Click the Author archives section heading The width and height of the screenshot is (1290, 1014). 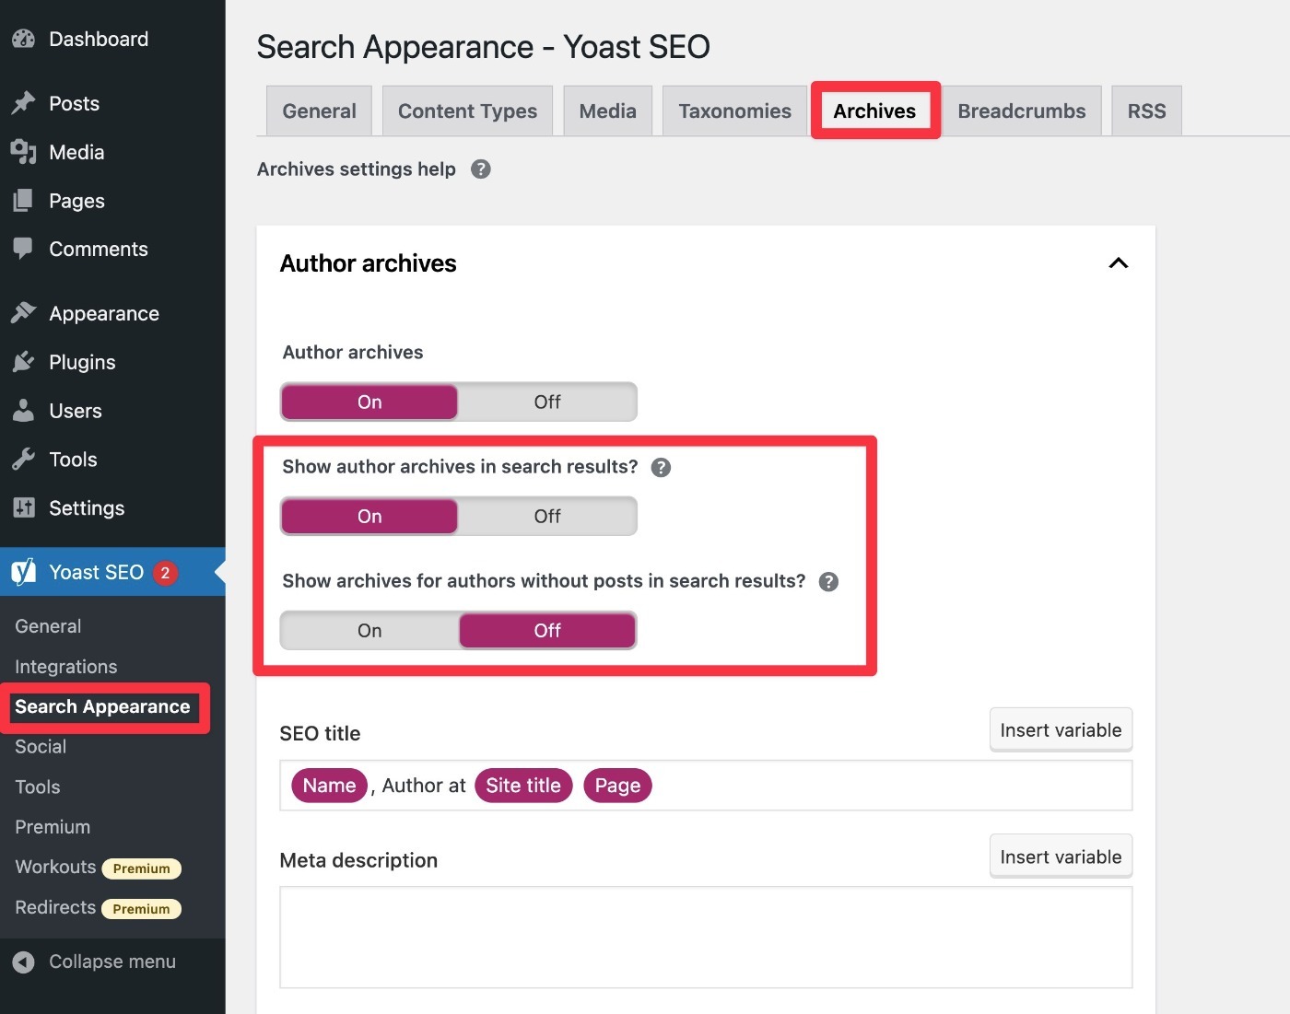point(368,263)
